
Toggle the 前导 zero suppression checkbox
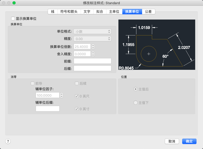(33, 83)
